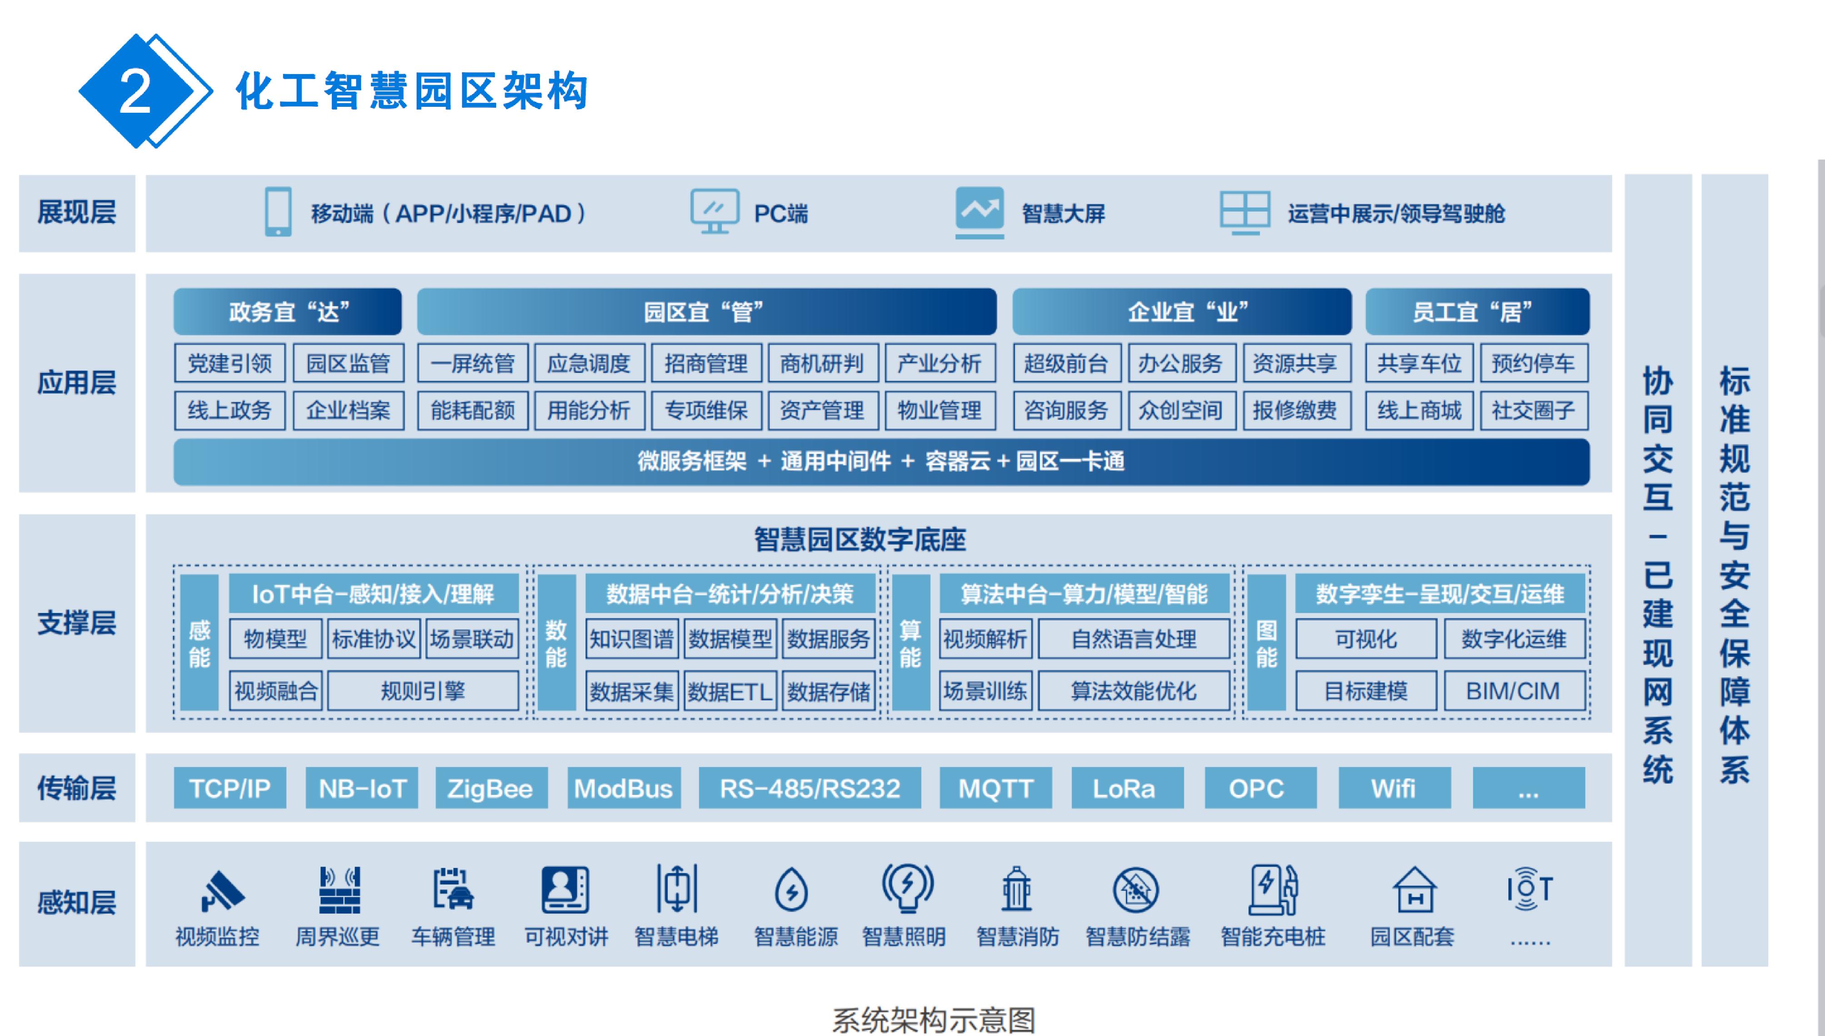The image size is (1825, 1036).
Task: Select the smart elevator icon
Action: (x=676, y=888)
